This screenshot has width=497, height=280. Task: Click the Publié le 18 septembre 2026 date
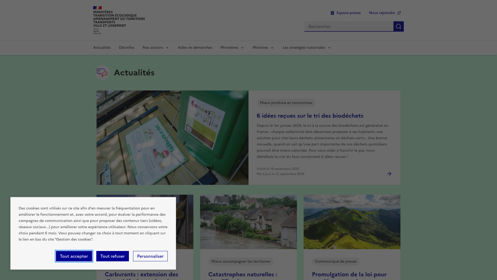pyautogui.click(x=278, y=169)
